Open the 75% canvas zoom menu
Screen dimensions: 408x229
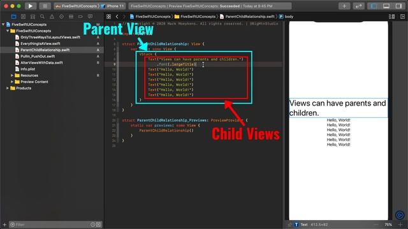point(388,225)
